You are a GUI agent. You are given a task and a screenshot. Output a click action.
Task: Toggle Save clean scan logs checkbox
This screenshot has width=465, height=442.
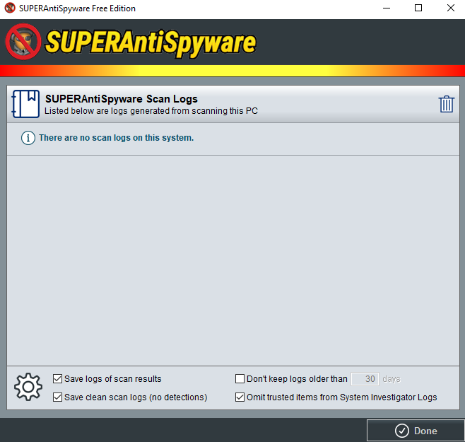click(x=57, y=397)
